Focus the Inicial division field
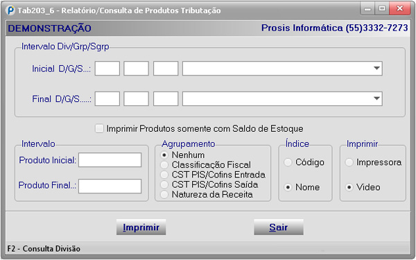Screen dimensions: 416x260 point(107,69)
